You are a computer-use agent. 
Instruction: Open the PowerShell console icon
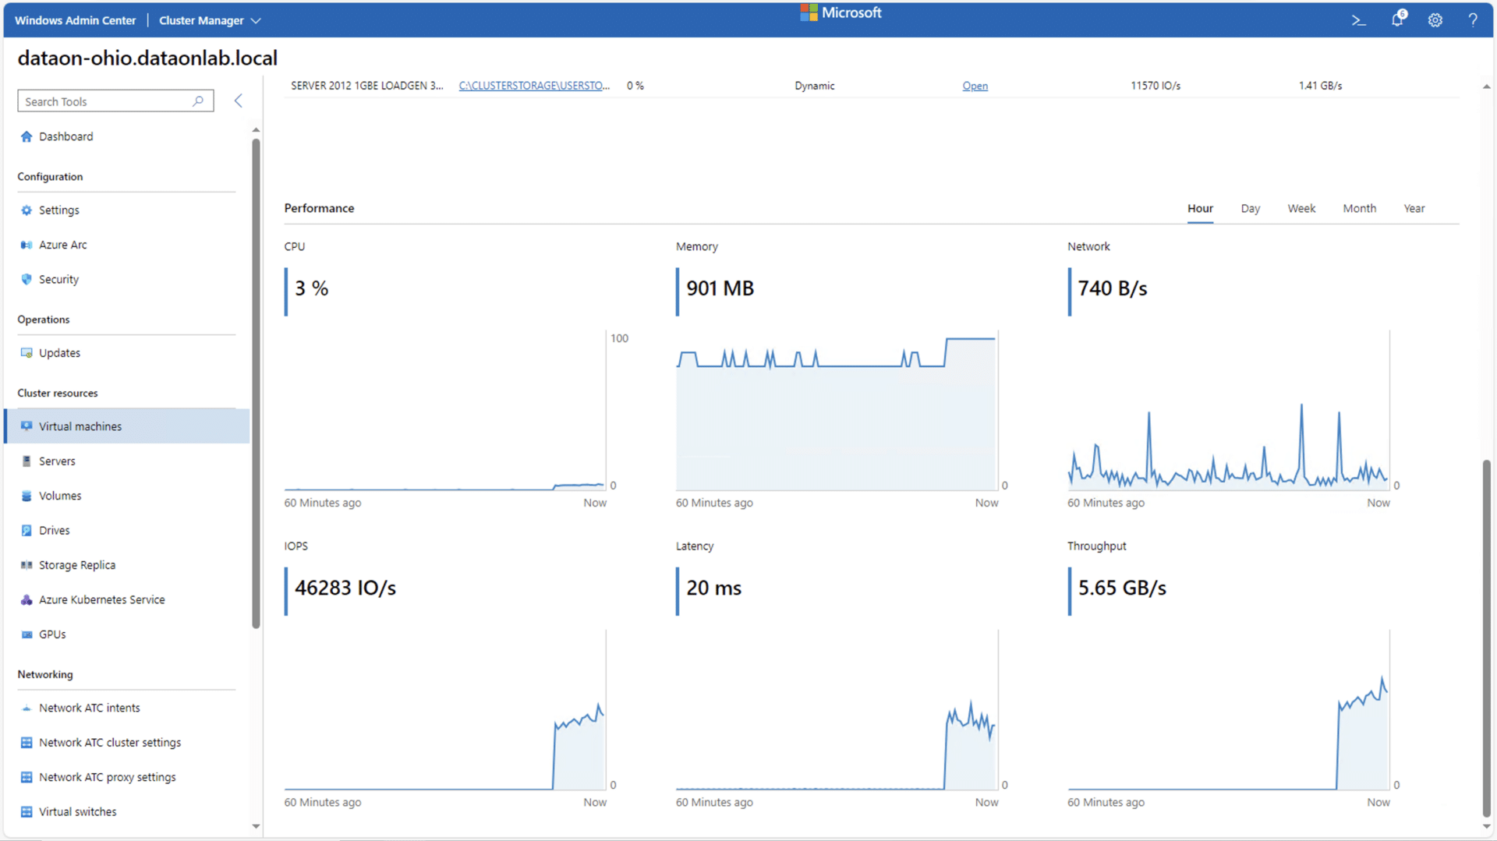pyautogui.click(x=1359, y=20)
